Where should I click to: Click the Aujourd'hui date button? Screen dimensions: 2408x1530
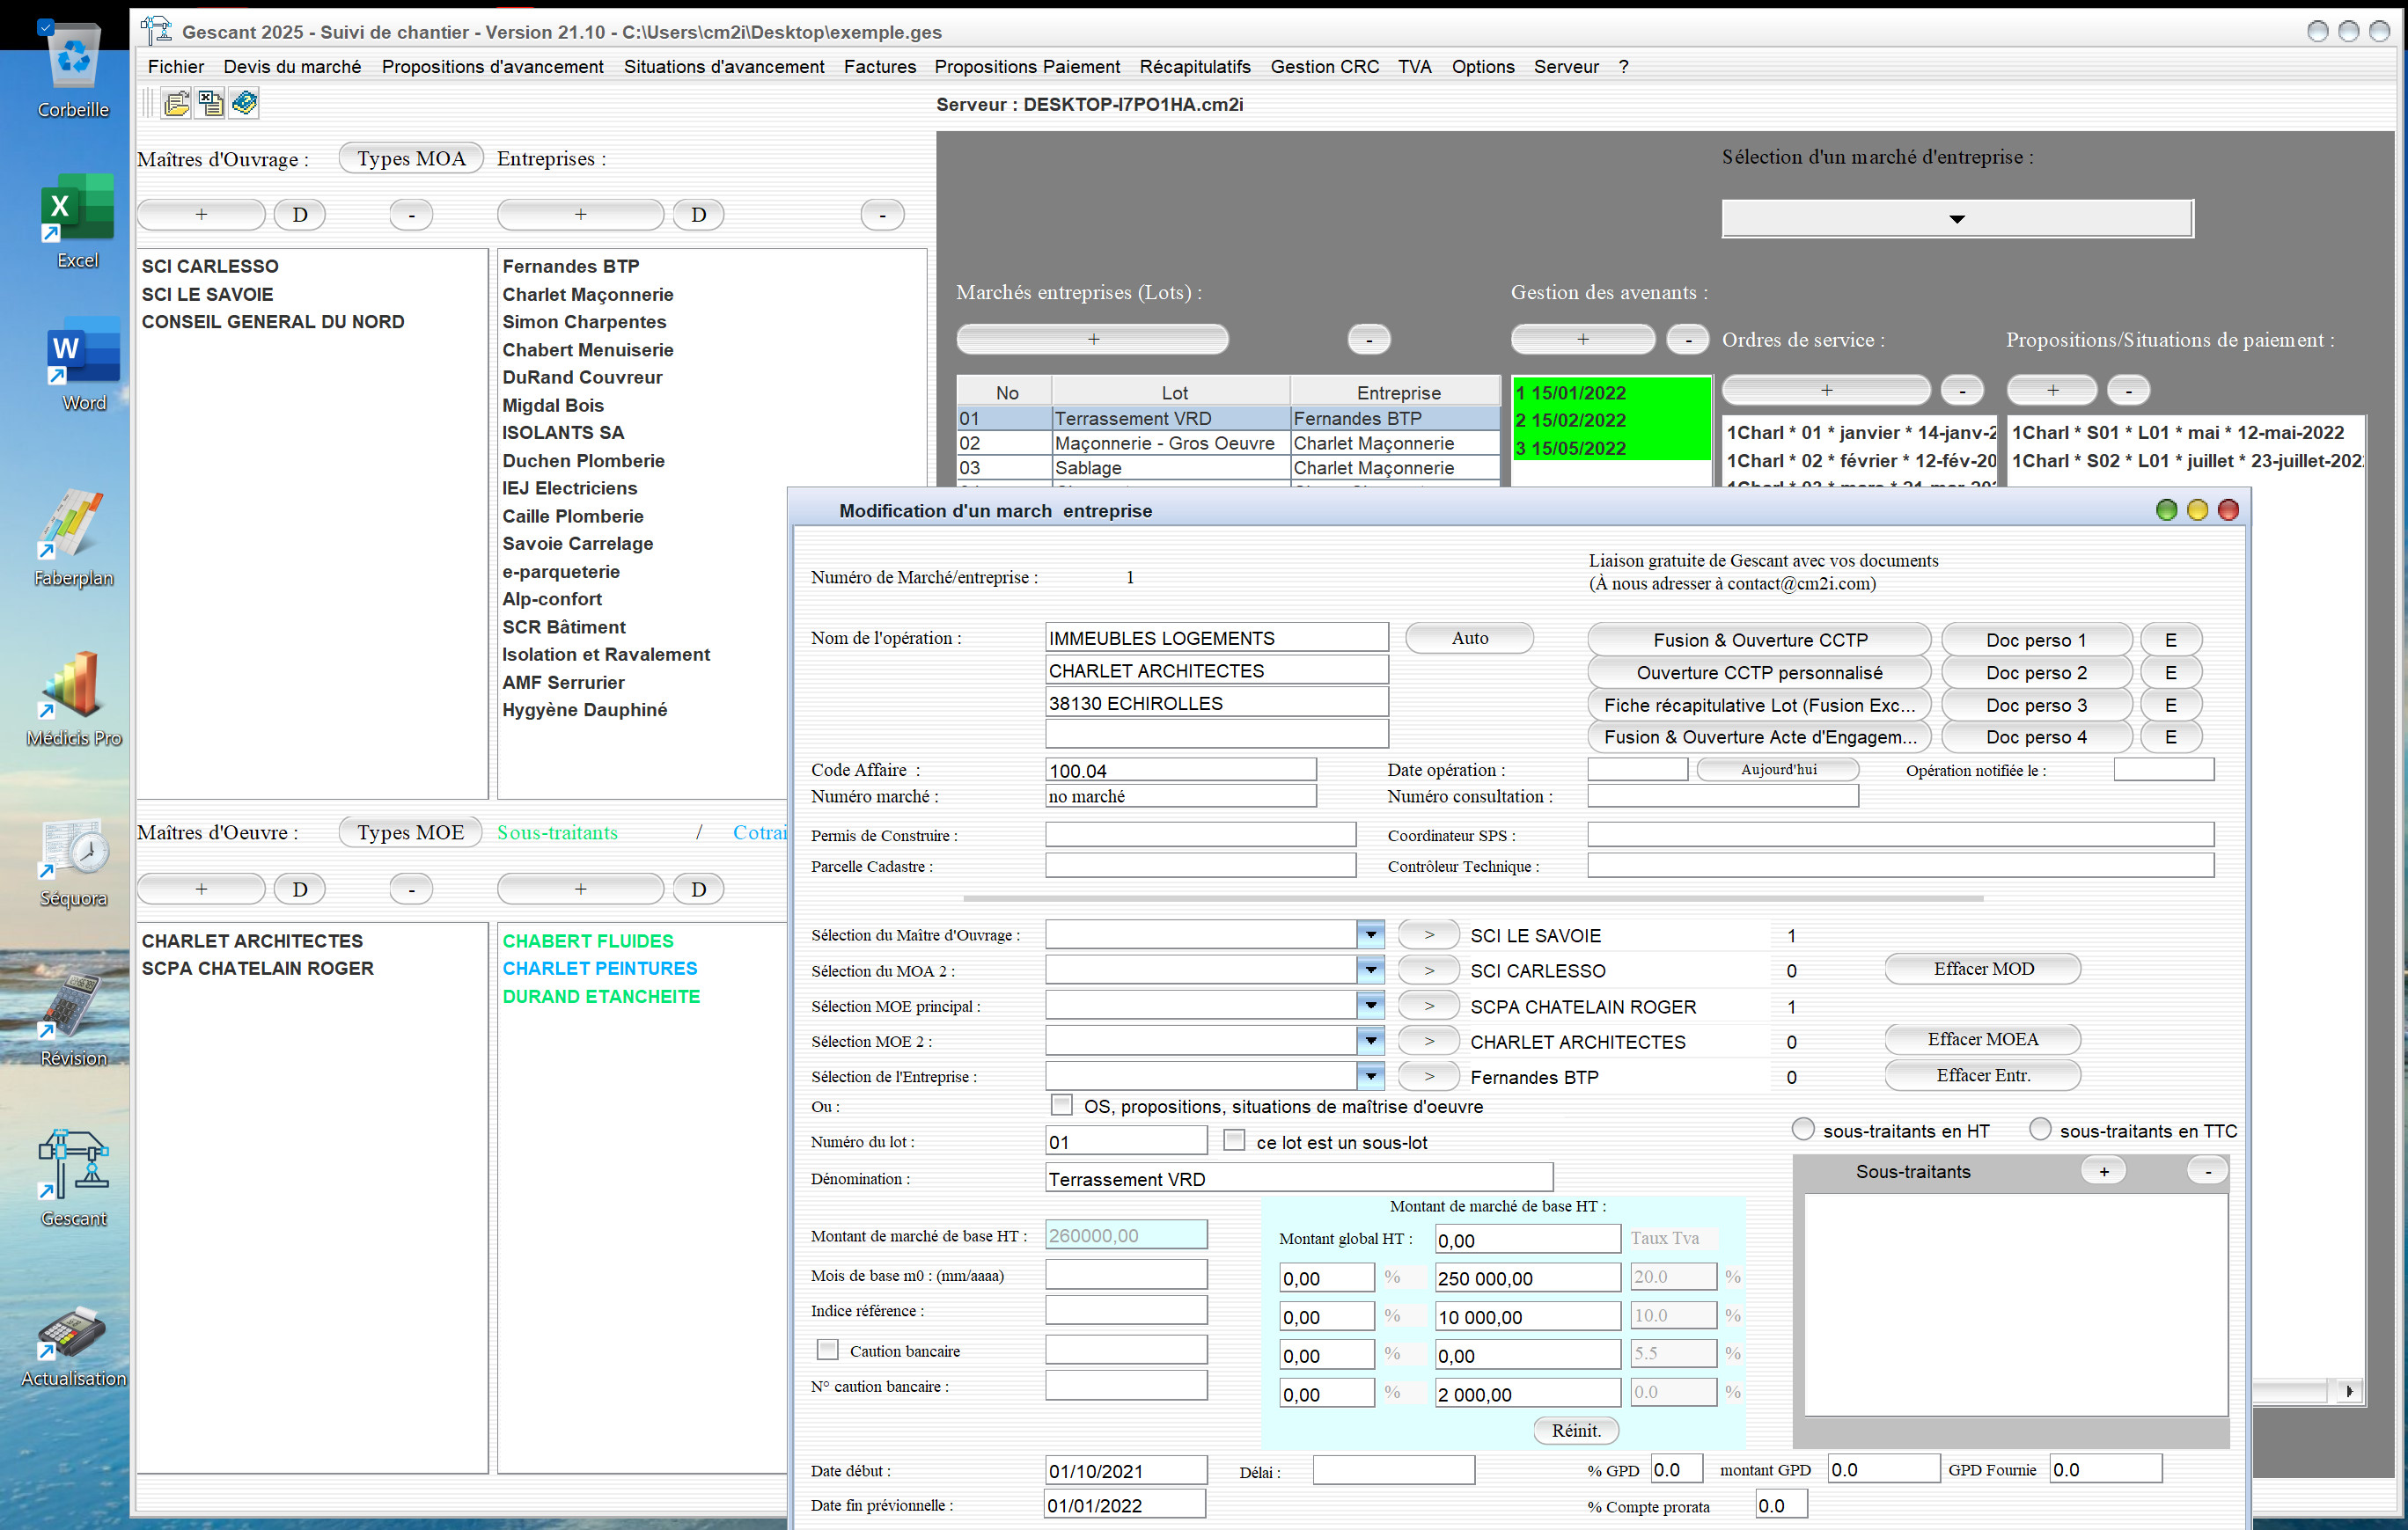[1778, 768]
